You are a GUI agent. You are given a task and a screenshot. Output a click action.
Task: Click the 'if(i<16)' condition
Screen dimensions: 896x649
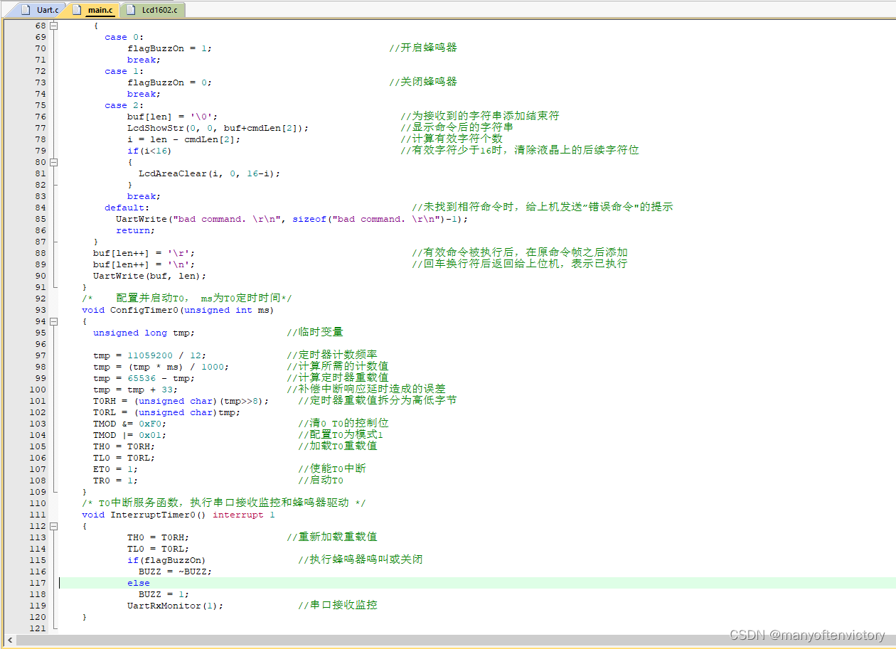(149, 151)
